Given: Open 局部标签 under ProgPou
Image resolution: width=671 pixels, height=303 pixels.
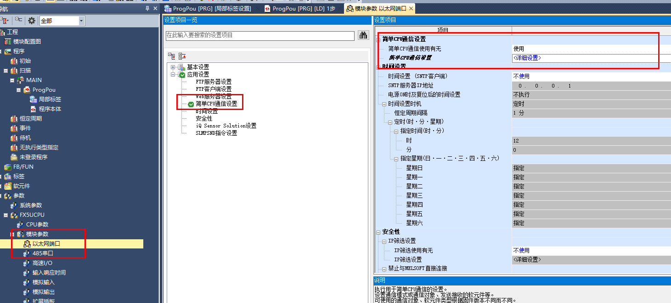Looking at the screenshot, I should (50, 99).
